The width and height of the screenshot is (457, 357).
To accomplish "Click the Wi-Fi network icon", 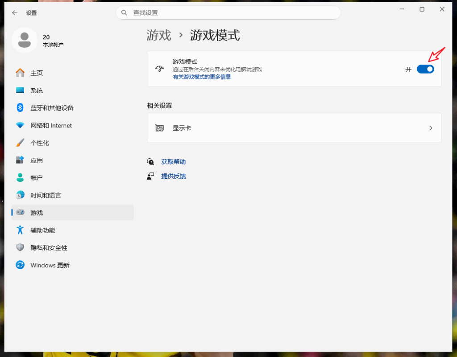I will 20,125.
